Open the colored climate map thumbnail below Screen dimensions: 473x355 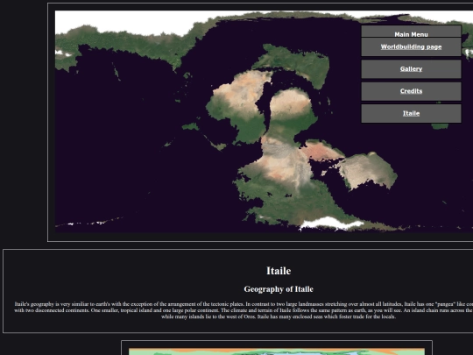point(277,351)
